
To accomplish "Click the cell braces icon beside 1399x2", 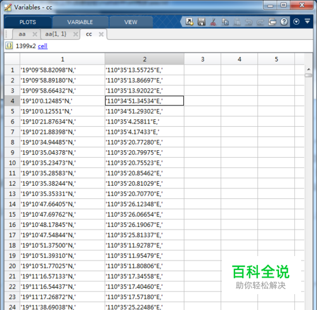I will 9,46.
